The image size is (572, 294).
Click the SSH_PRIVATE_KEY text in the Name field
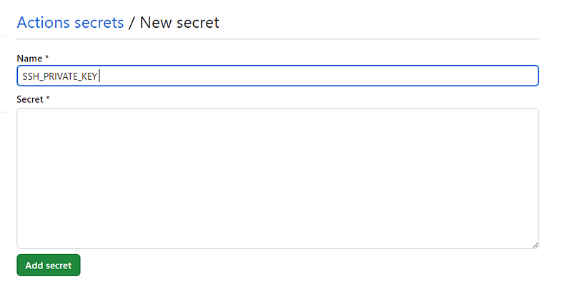(59, 76)
